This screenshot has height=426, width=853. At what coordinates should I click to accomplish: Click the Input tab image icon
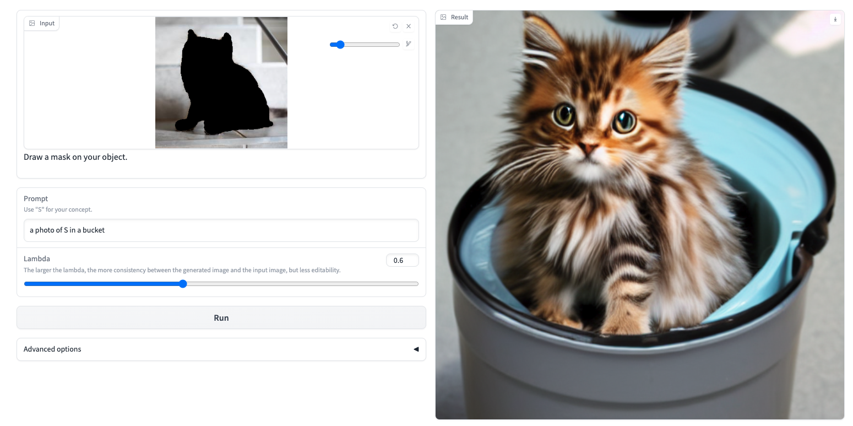tap(31, 23)
